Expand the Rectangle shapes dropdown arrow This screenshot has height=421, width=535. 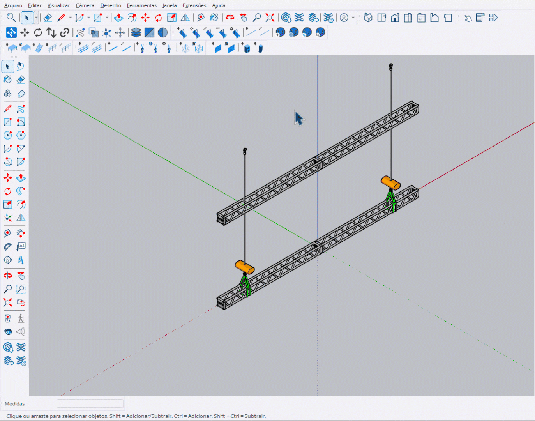tap(107, 18)
